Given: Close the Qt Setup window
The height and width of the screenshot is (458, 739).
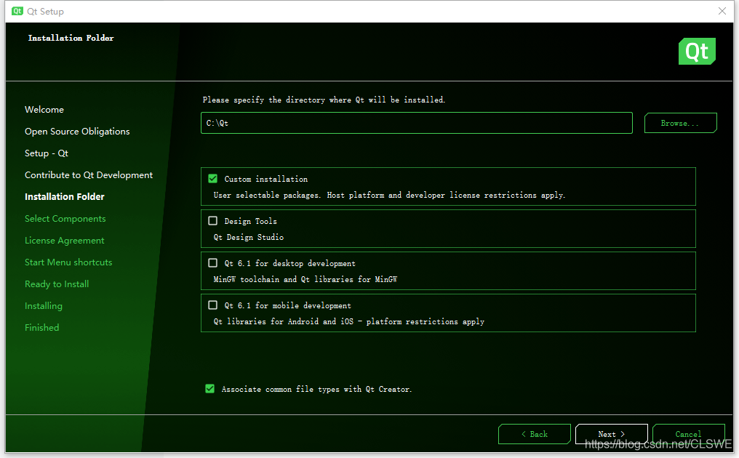Looking at the screenshot, I should (722, 11).
